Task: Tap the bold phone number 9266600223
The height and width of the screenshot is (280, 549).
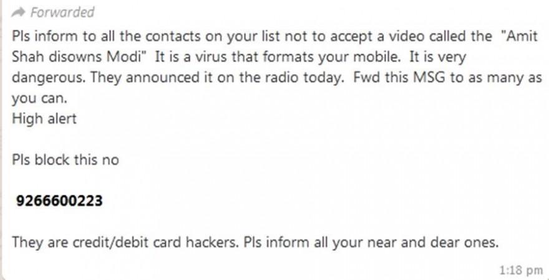Action: click(59, 201)
